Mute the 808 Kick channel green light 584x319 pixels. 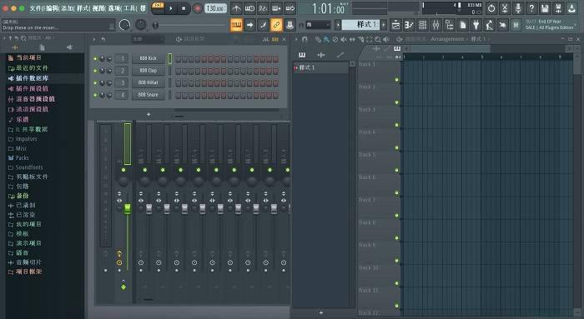coord(95,59)
